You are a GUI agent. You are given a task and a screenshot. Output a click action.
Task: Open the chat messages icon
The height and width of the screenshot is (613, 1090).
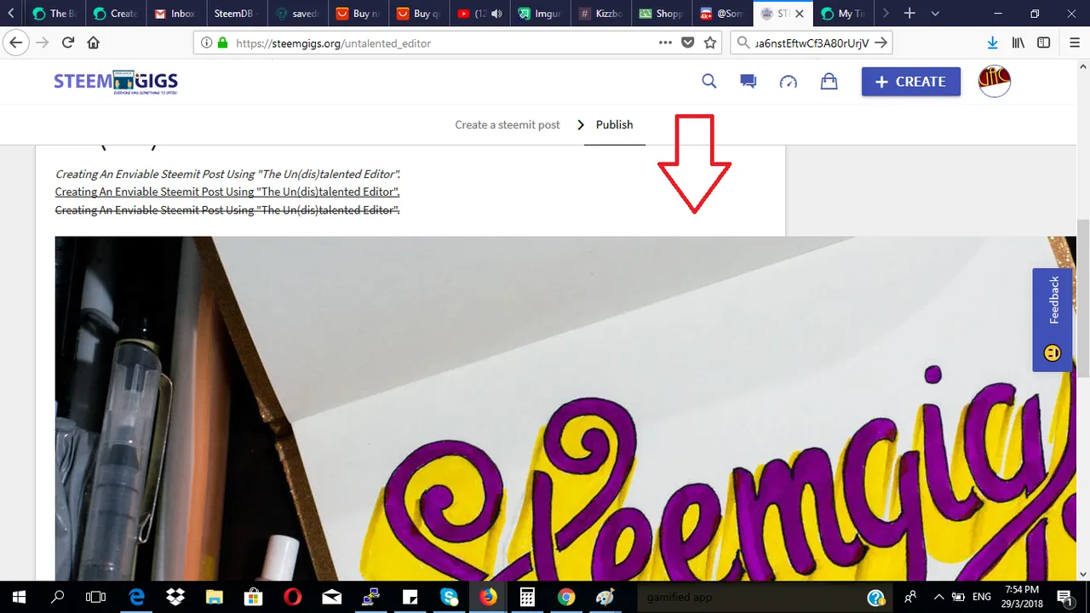tap(749, 82)
